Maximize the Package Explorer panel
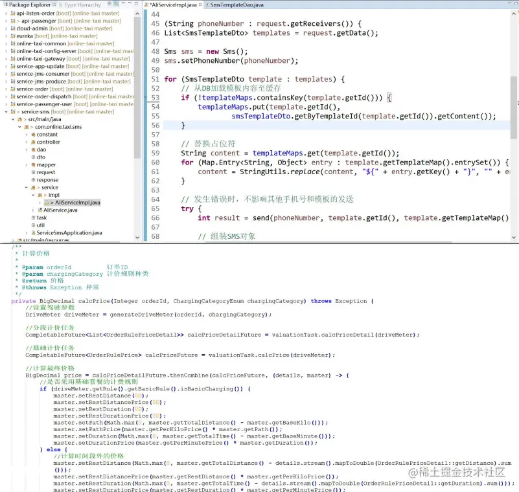Screen dimensions: 519x492 (136, 3)
